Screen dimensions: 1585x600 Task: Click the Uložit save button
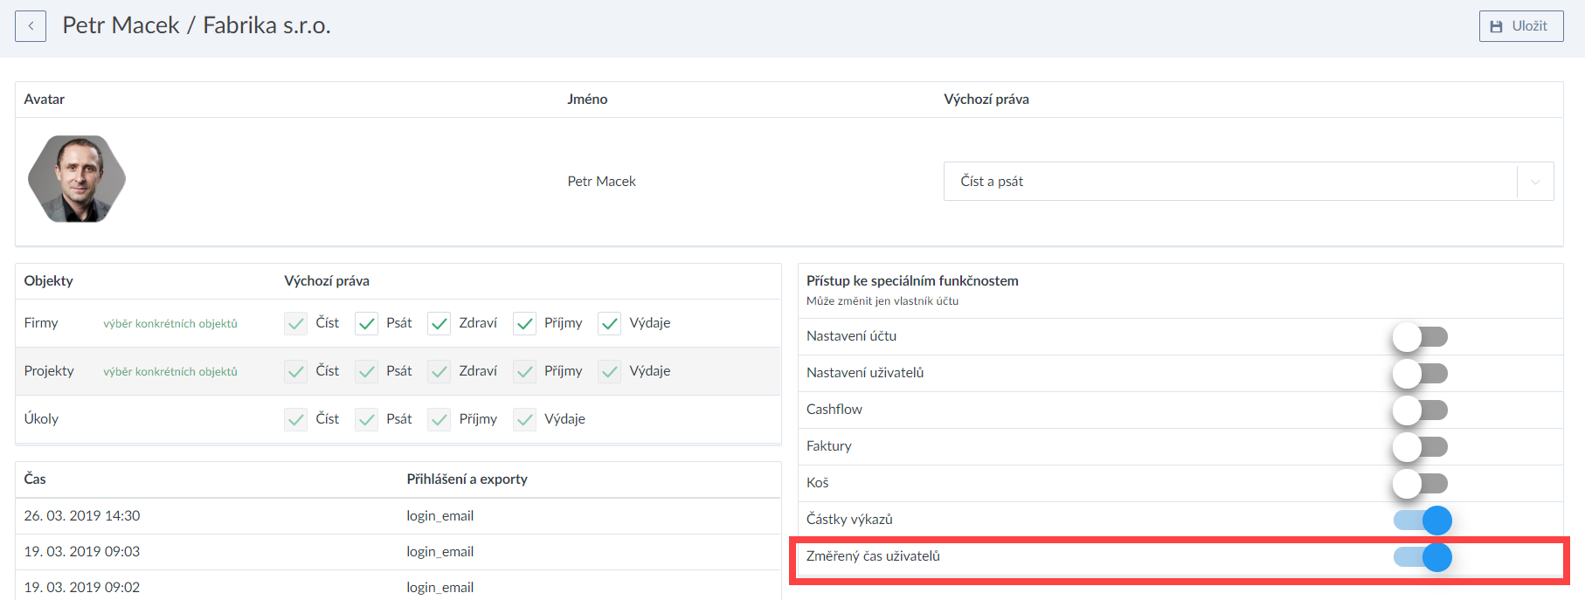[1520, 26]
